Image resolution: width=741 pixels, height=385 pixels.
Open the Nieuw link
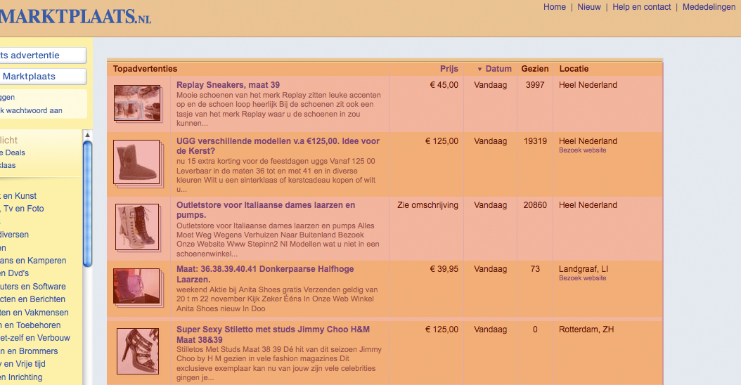tap(589, 7)
